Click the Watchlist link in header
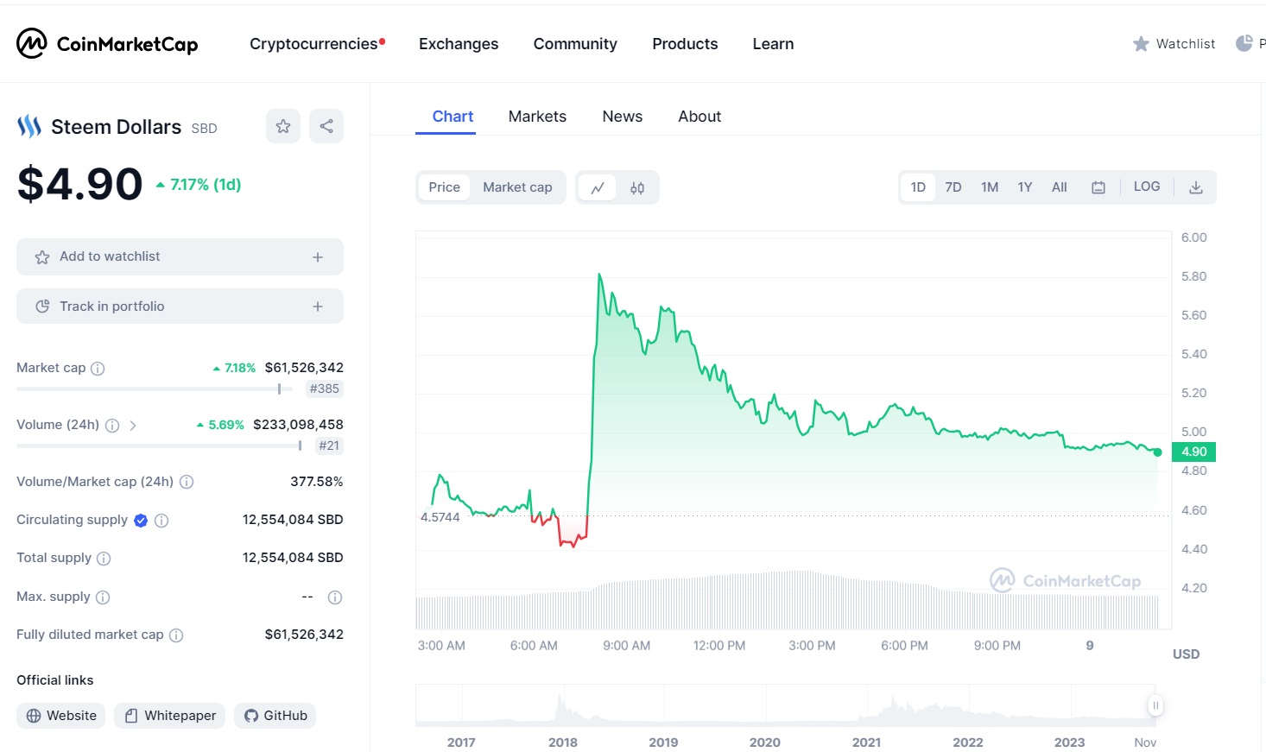 (1174, 44)
